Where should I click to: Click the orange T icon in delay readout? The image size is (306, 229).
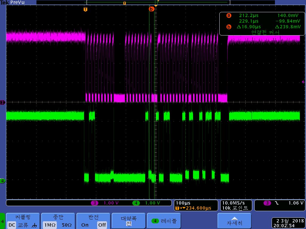177,208
